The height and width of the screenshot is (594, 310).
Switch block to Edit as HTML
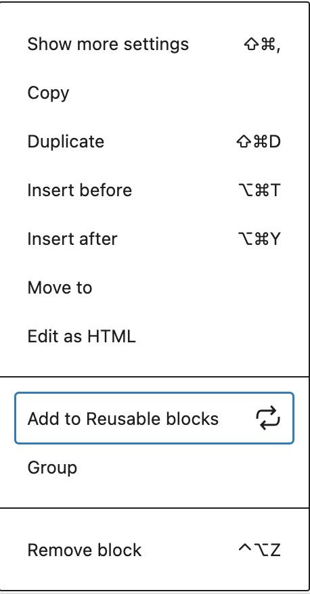[154, 336]
